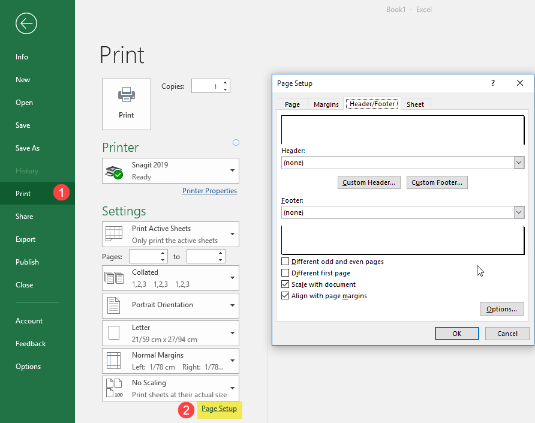Open the Printer Properties link
The width and height of the screenshot is (535, 423).
pos(209,191)
